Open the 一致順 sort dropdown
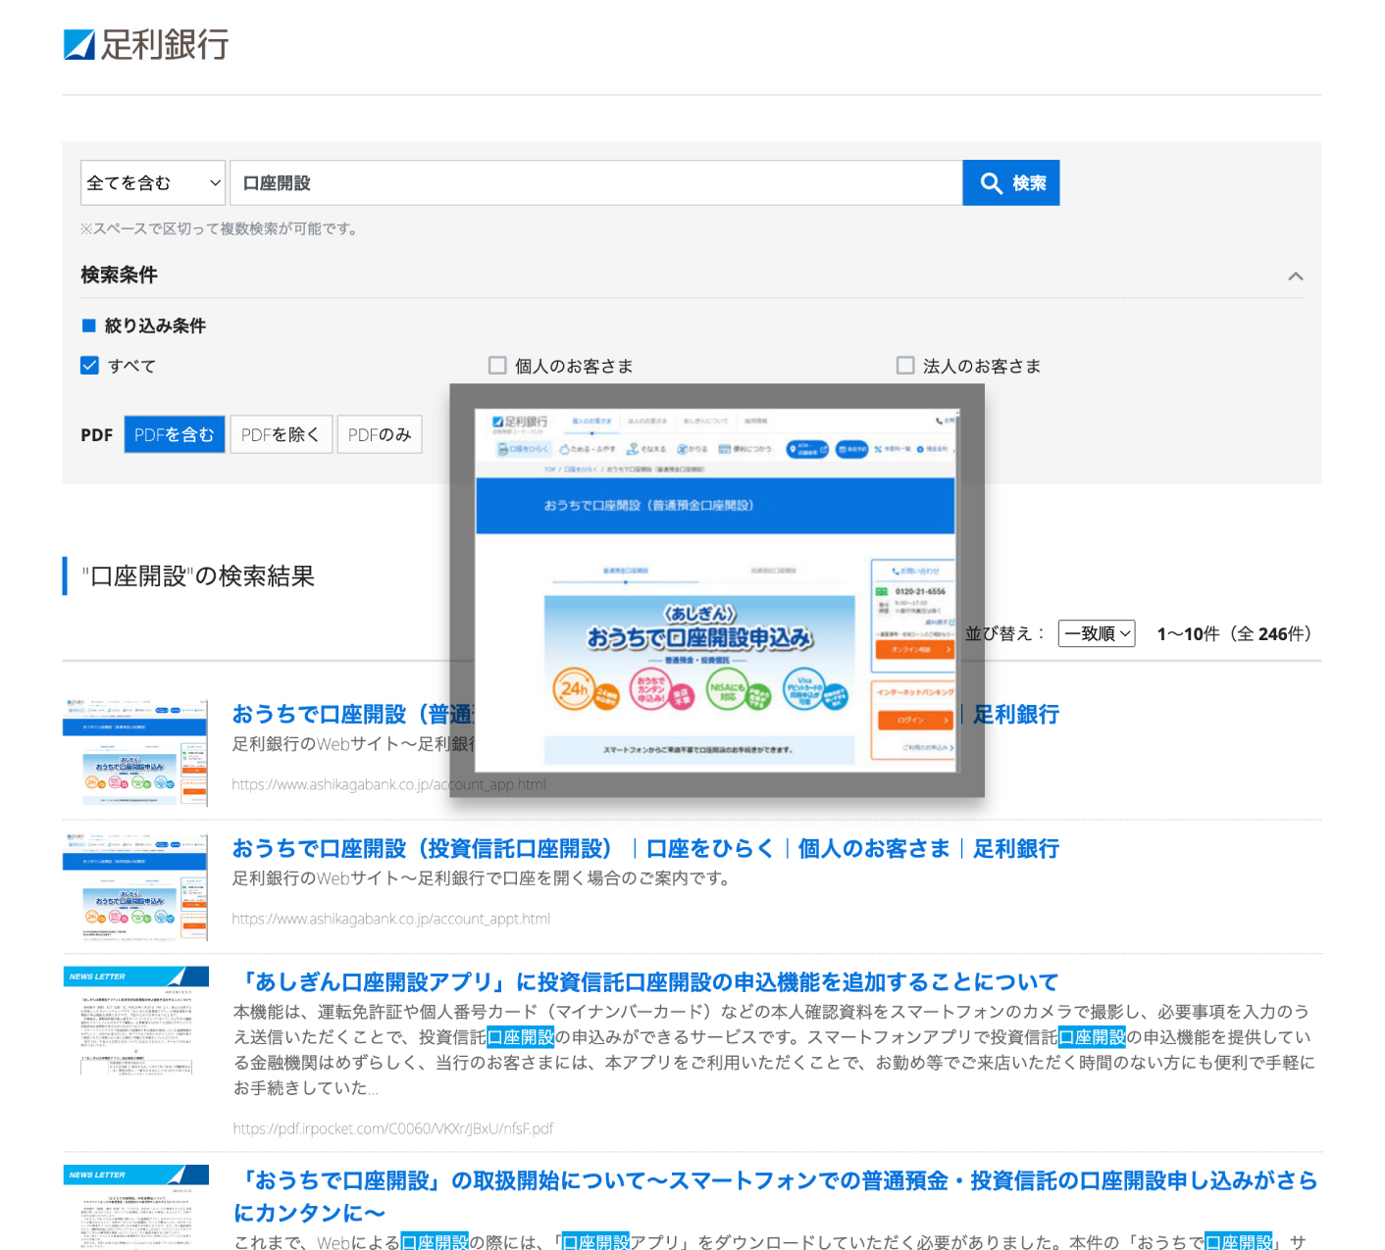 1097,633
